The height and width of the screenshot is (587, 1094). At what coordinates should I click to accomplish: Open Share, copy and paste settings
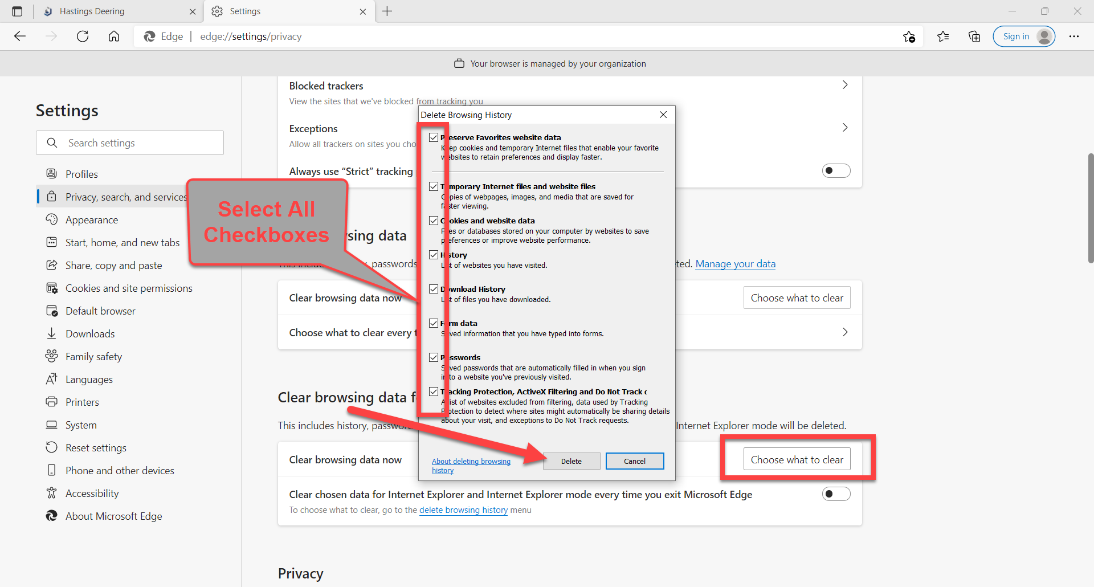113,265
